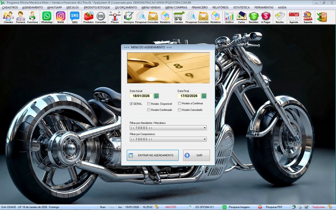Open the MENU VENDAS menu
This screenshot has height=210, width=336.
[151, 7]
